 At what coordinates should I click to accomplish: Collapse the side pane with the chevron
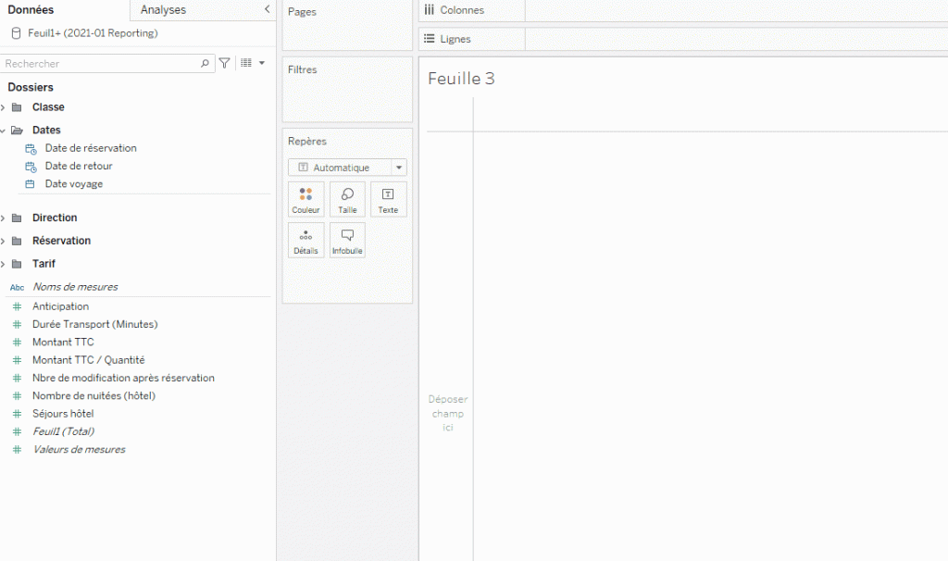(267, 9)
